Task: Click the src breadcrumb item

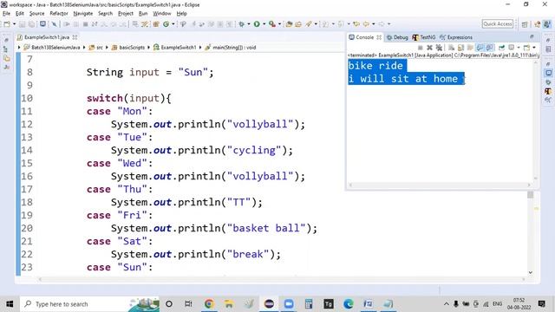Action: coord(96,48)
